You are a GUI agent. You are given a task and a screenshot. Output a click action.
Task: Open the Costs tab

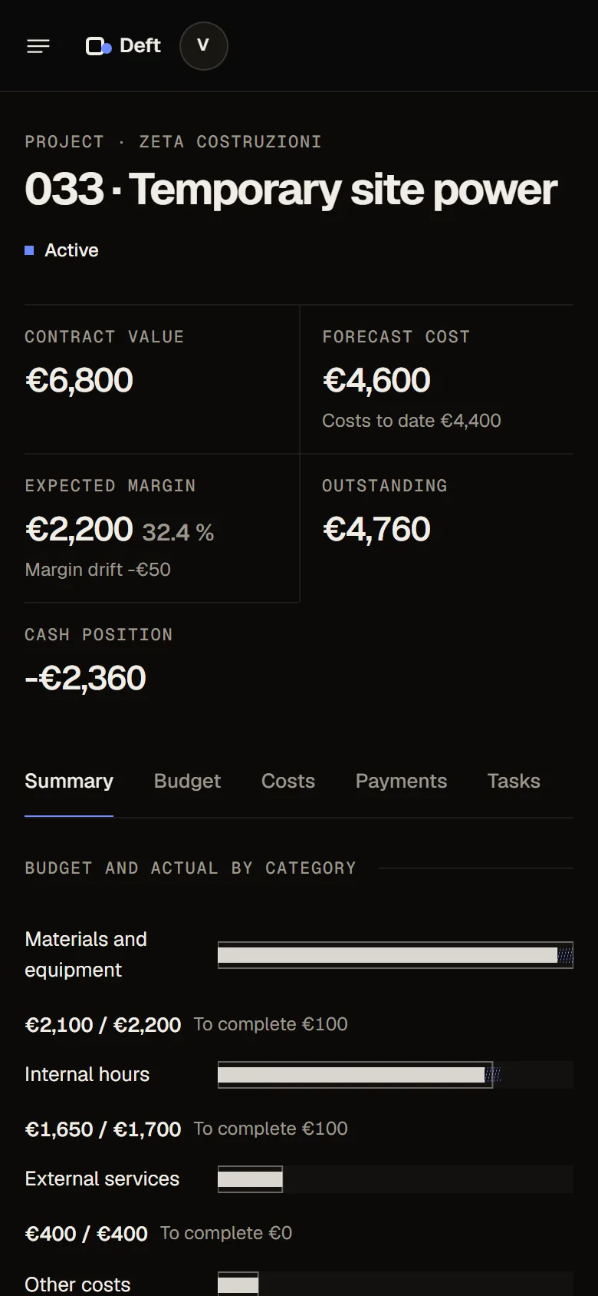click(288, 781)
